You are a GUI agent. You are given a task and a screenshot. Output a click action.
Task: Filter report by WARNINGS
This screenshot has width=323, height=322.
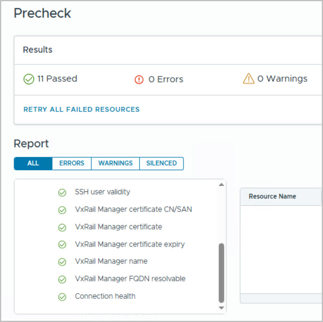tap(115, 163)
